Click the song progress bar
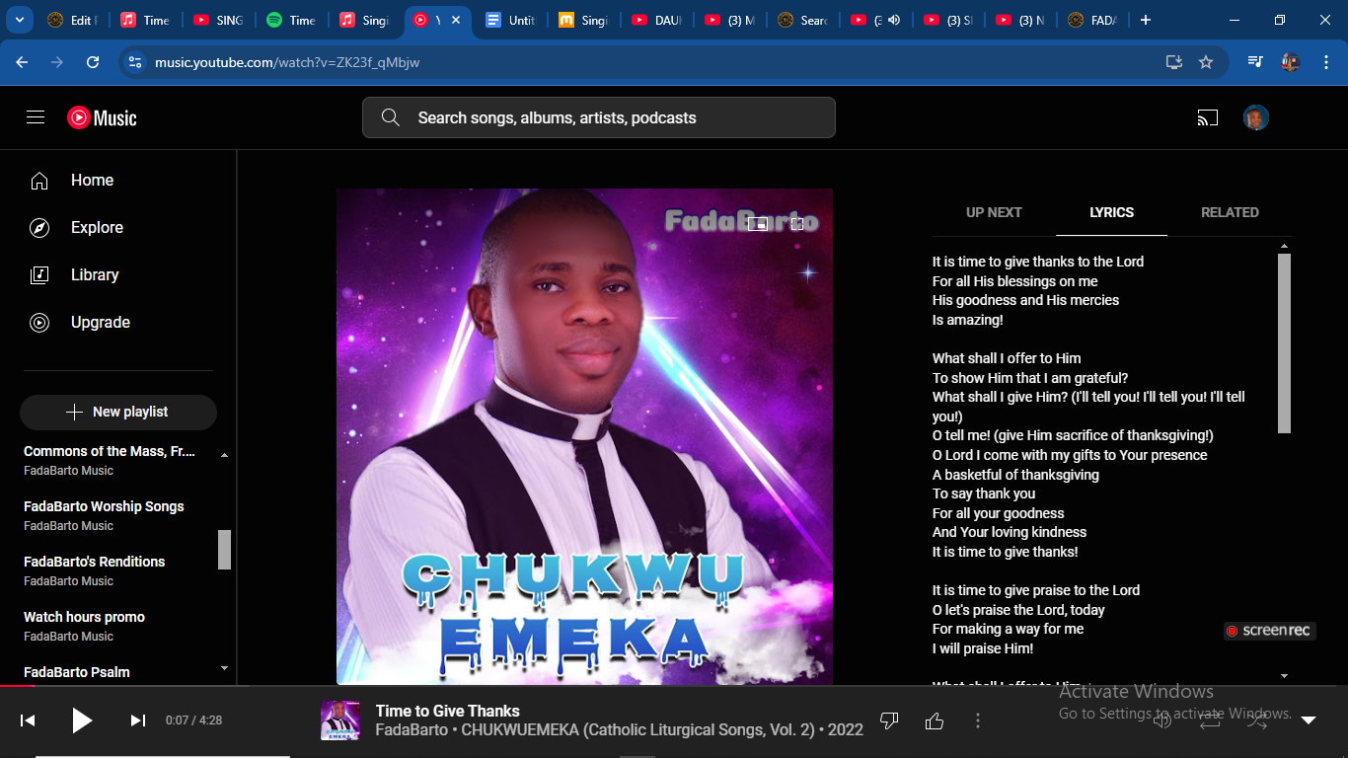The height and width of the screenshot is (758, 1348). 674,685
